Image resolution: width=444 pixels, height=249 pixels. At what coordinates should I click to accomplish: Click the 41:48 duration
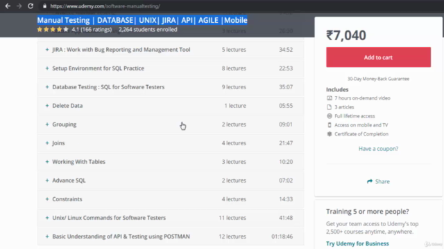point(286,218)
